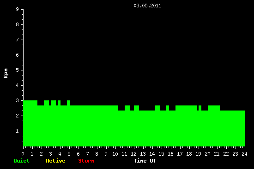Click hour 5 on the time axis

pyautogui.click(x=69, y=154)
